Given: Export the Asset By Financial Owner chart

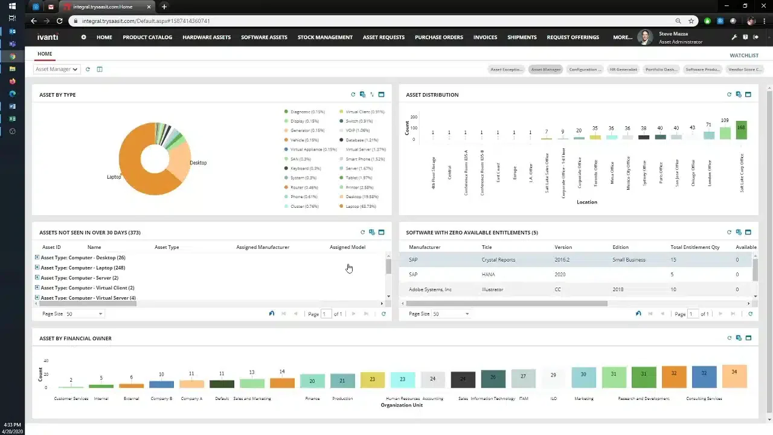Looking at the screenshot, I should point(739,338).
